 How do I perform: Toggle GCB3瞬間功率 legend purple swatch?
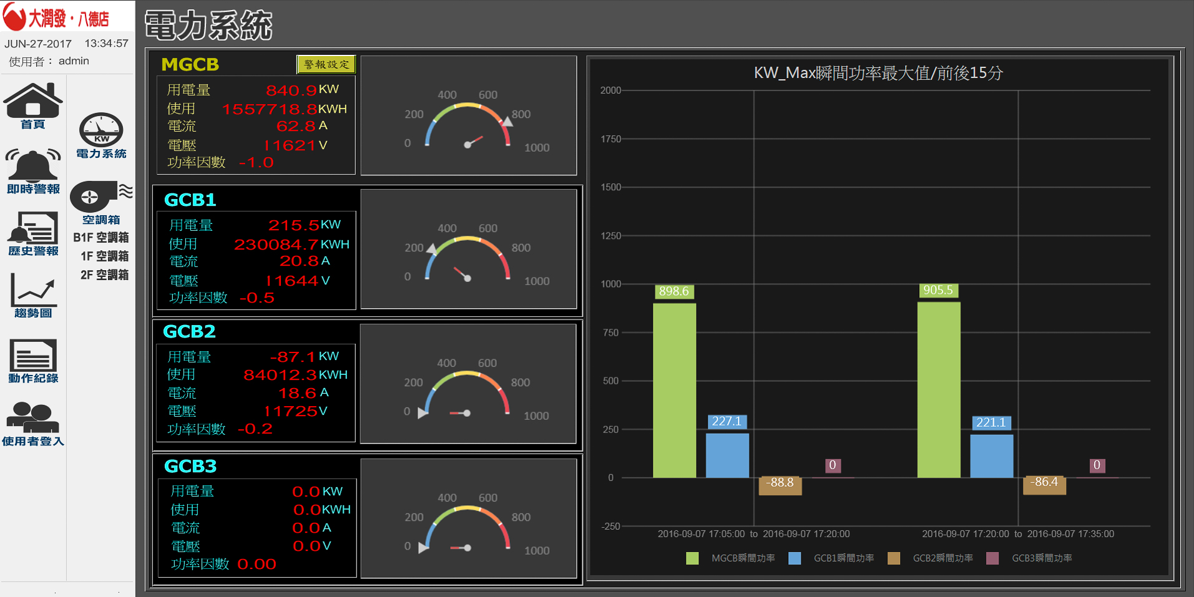992,558
